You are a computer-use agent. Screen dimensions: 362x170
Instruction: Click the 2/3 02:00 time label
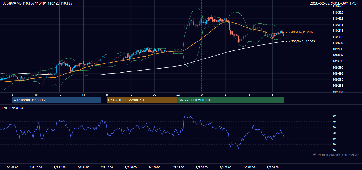[225, 167]
